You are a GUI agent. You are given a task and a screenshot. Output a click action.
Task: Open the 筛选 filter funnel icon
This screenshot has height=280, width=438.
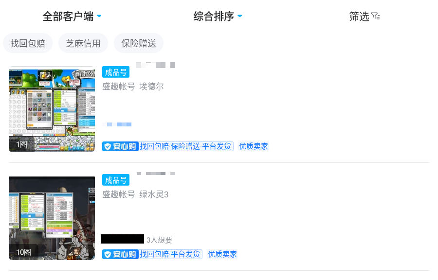[375, 16]
